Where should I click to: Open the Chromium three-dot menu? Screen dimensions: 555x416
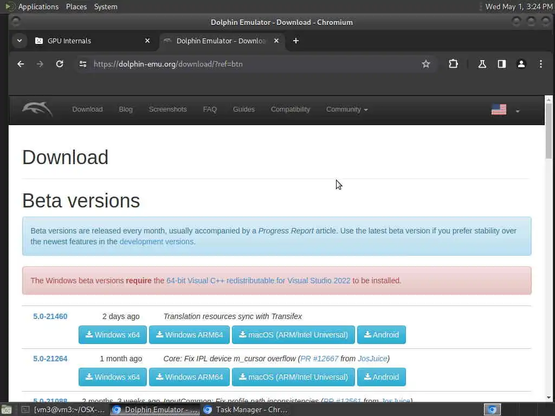pyautogui.click(x=540, y=64)
